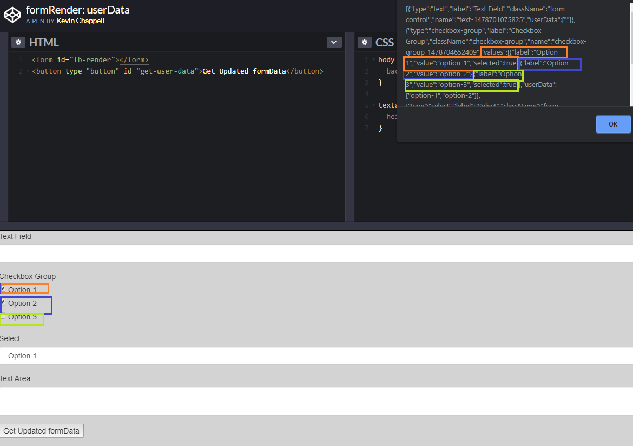Toggle the Option 1 checkbox
This screenshot has width=633, height=446.
(x=3, y=290)
